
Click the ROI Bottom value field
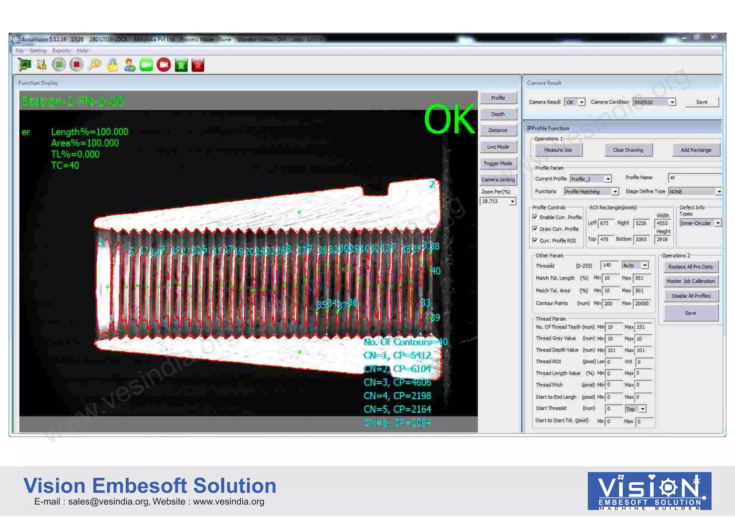[642, 240]
